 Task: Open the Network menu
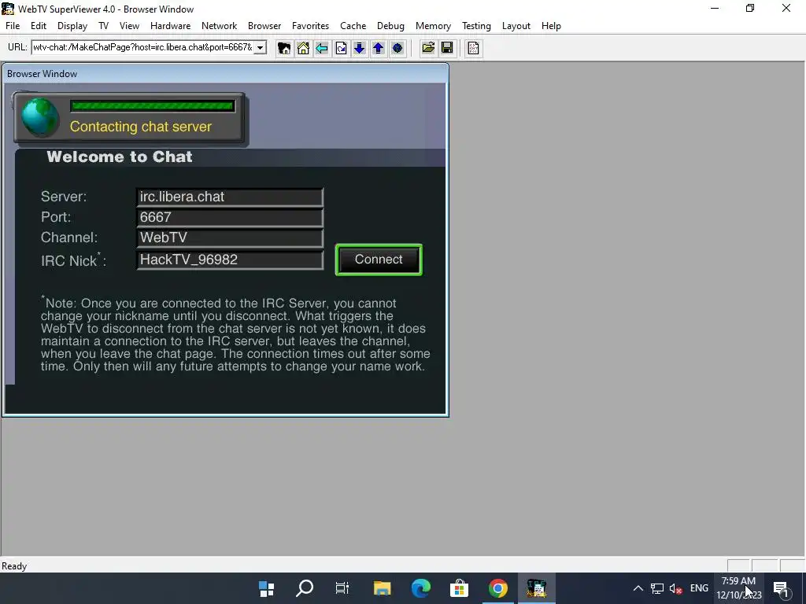(219, 26)
